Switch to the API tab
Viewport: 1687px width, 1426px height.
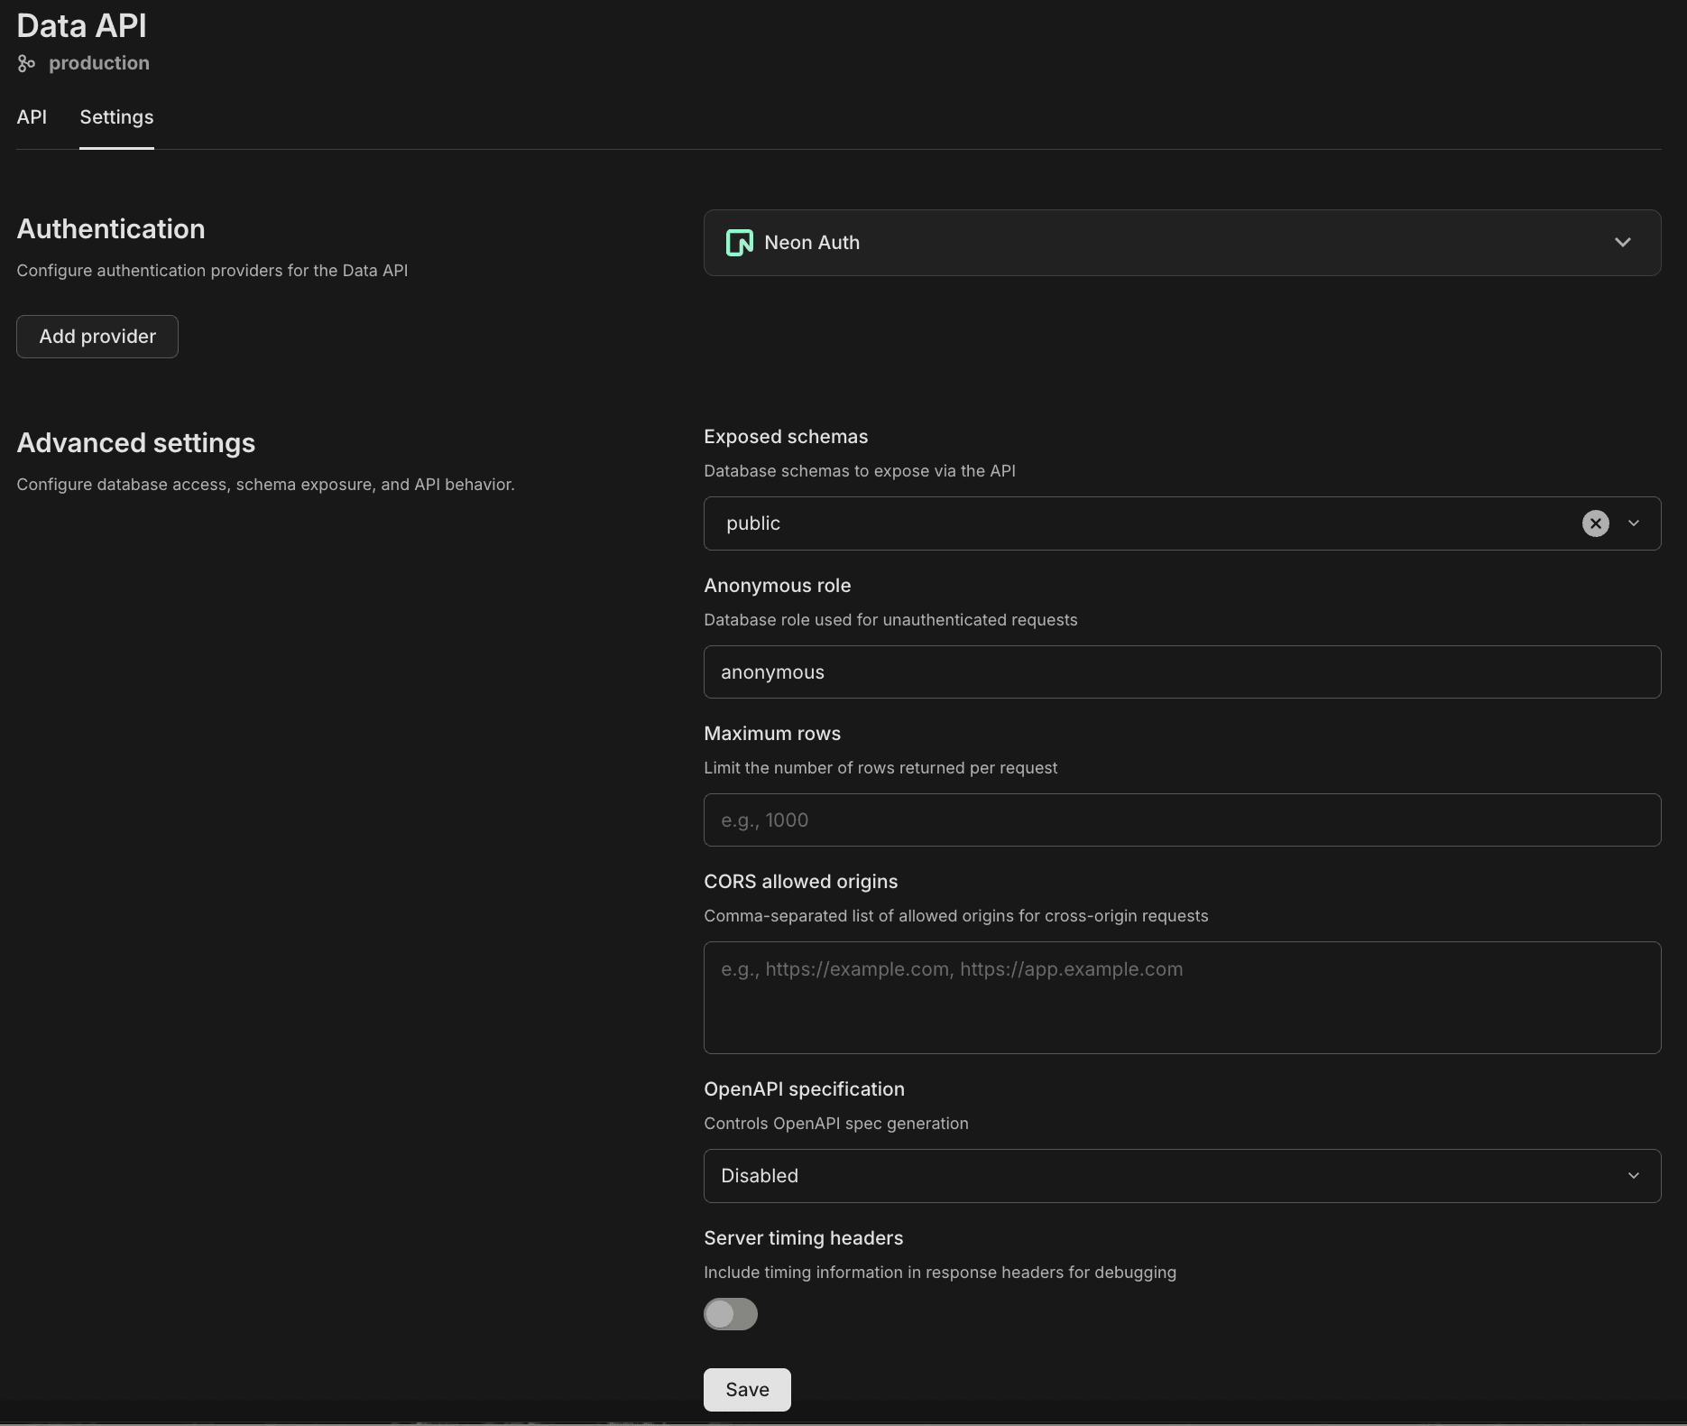click(x=32, y=117)
